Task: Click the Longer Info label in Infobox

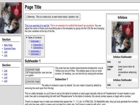Action: (110, 68)
